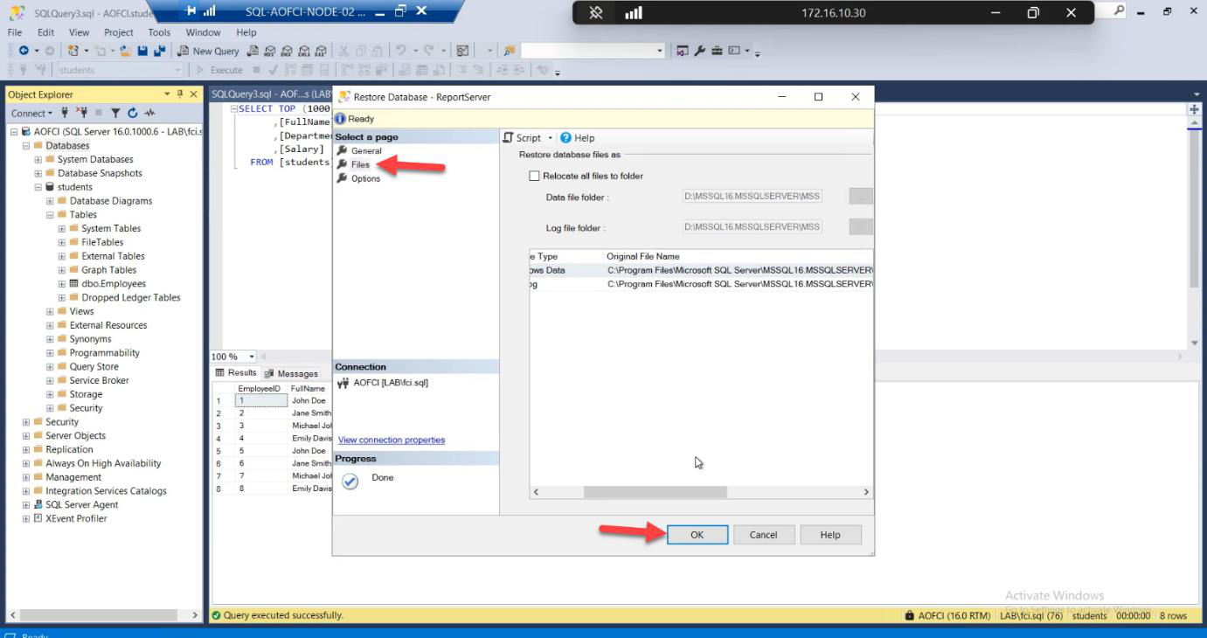Viewport: 1207px width, 638px height.
Task: Click the remote session signal bars icon
Action: tap(634, 13)
